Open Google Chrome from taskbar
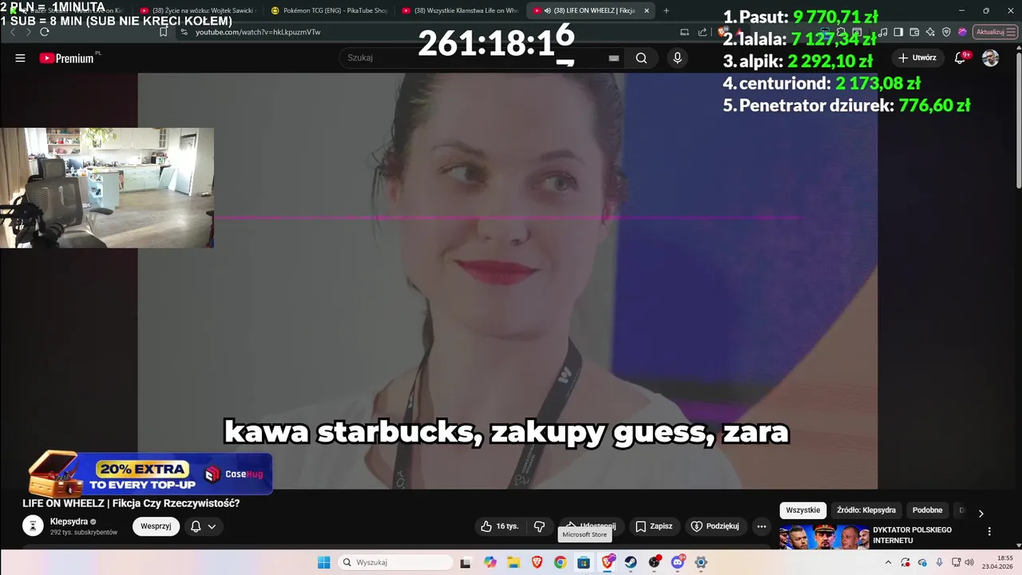1022x575 pixels. [x=561, y=562]
